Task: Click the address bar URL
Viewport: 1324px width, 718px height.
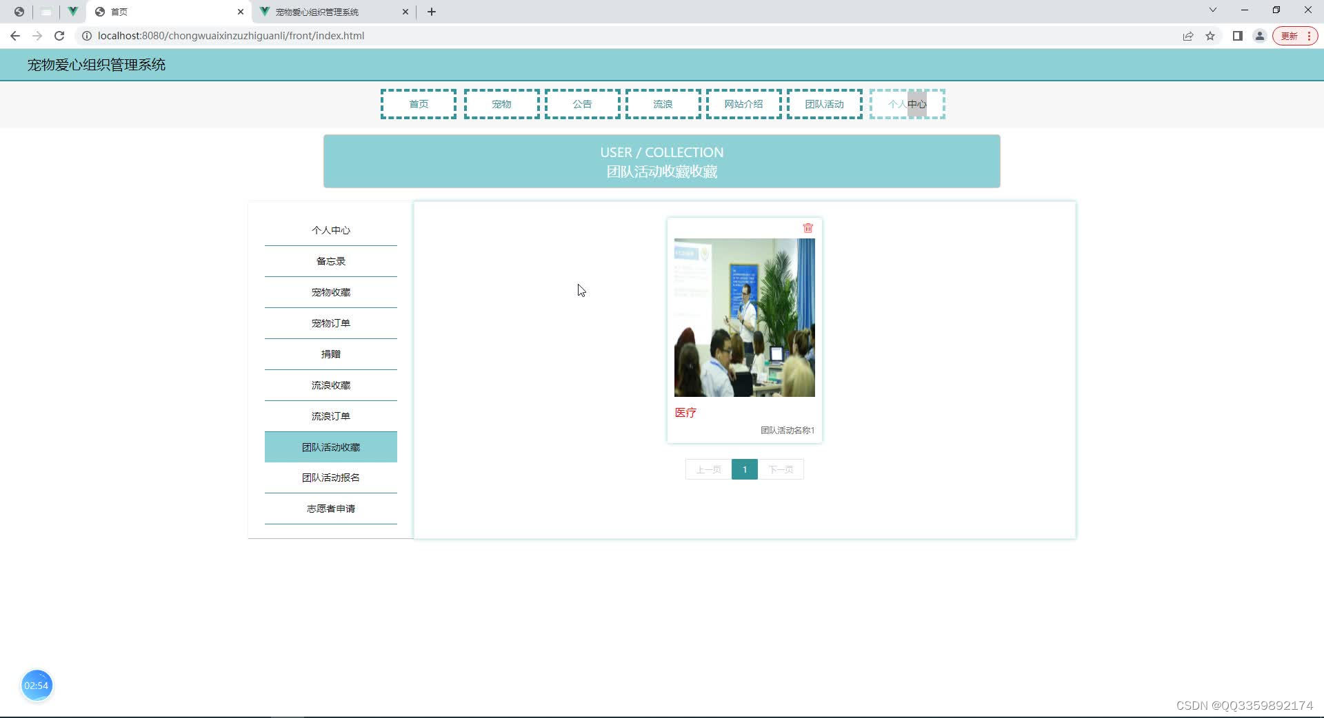Action: [231, 36]
